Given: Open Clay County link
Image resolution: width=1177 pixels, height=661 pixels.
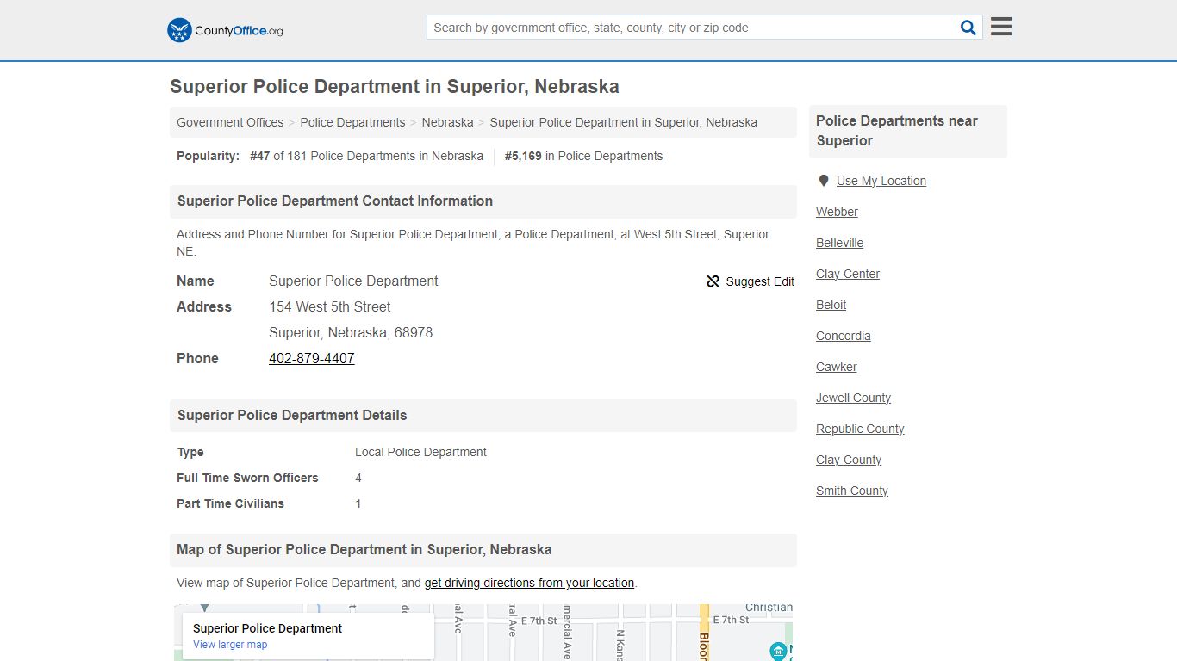Looking at the screenshot, I should 849,460.
